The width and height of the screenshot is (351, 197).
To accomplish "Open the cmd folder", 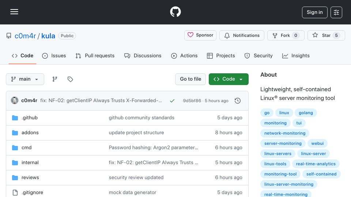I will [x=26, y=148].
